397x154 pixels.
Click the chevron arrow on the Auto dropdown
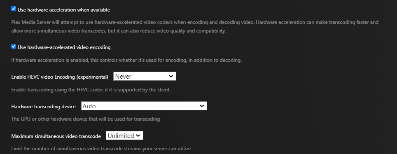202,106
